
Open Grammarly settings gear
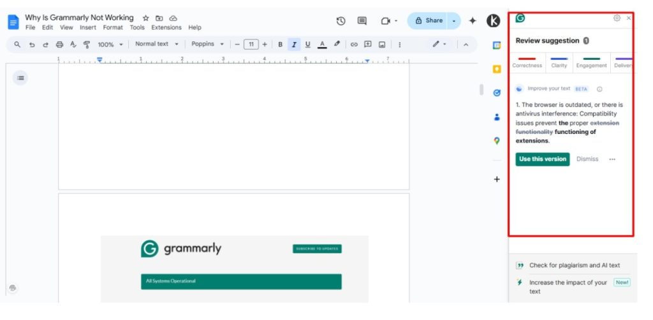point(617,18)
